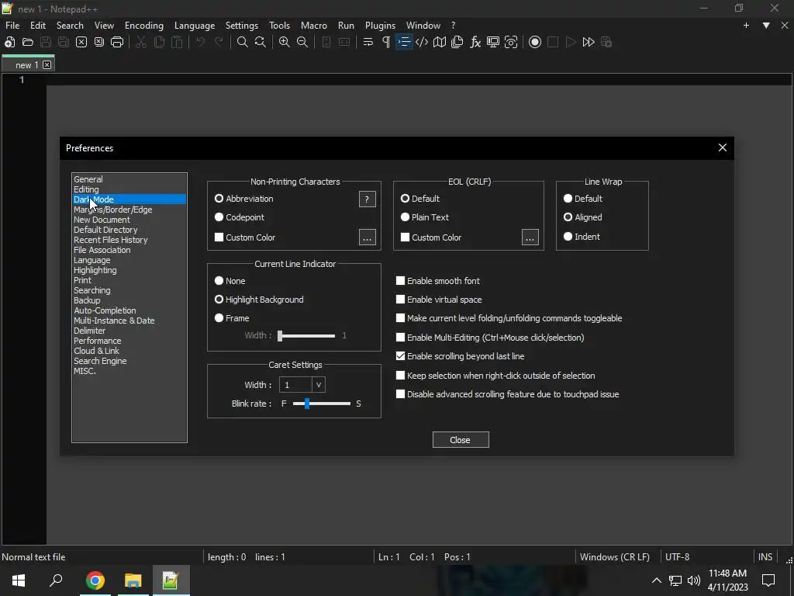Select Codepoint for non-printing characters

point(240,217)
